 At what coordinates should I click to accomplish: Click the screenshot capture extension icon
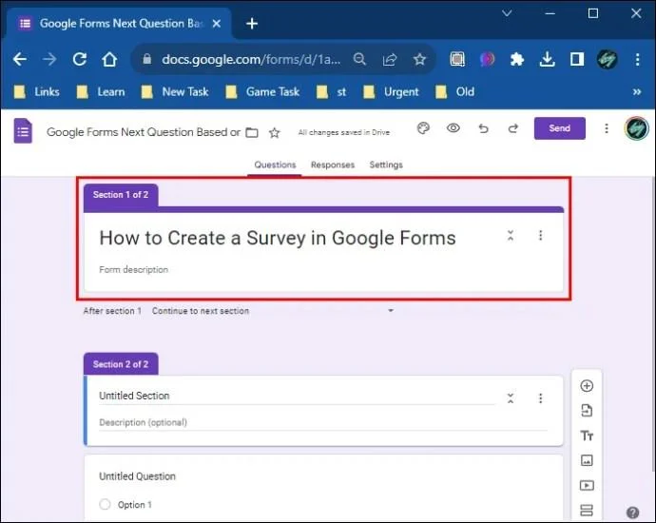[457, 59]
